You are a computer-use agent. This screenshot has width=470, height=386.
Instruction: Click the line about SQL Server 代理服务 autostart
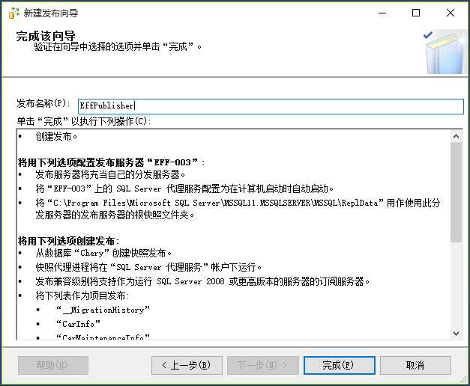pyautogui.click(x=184, y=189)
